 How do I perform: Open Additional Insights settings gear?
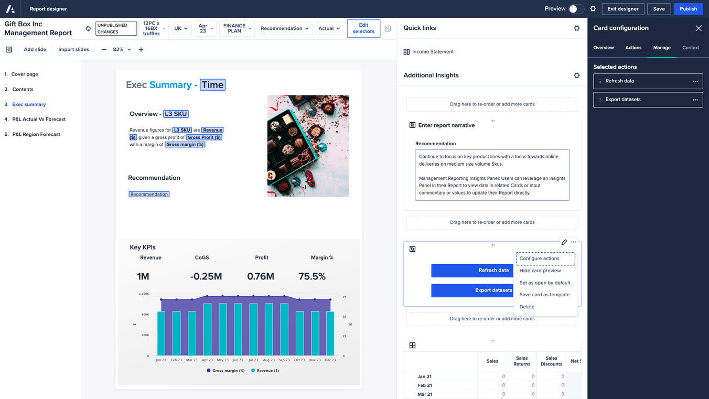(577, 76)
